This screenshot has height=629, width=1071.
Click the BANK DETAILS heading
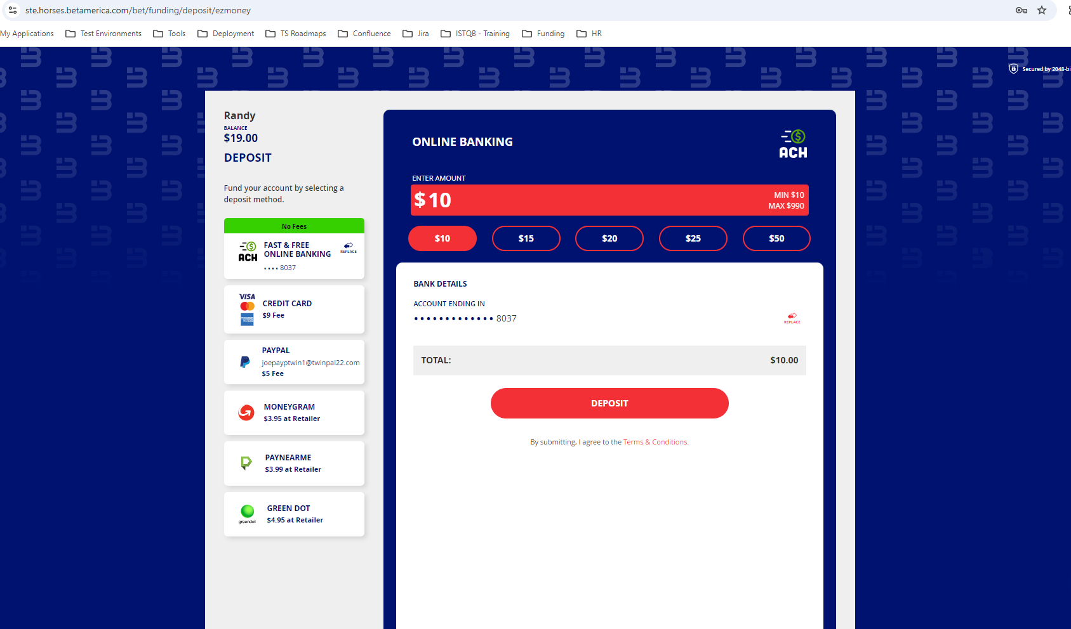point(440,284)
